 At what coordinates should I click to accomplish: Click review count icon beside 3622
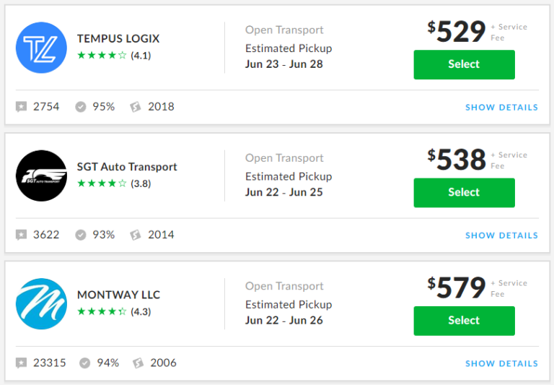pos(21,235)
